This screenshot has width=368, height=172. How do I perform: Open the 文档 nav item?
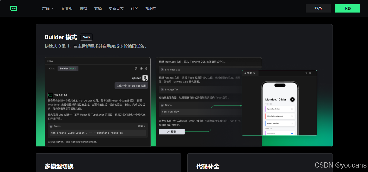pos(98,8)
